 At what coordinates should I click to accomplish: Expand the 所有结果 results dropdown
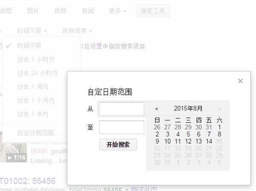(77, 30)
